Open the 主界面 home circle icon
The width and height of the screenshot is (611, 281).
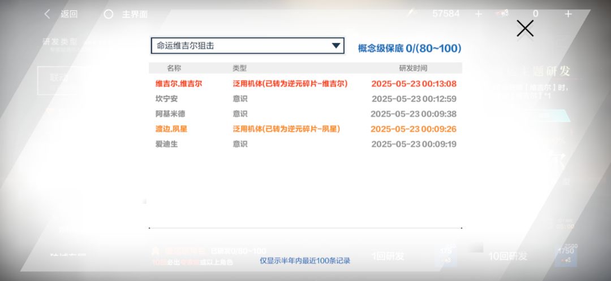[109, 14]
